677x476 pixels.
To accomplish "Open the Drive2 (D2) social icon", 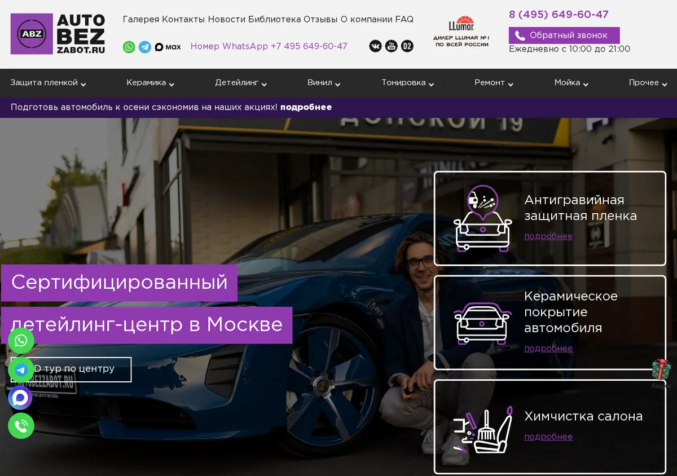I will click(407, 46).
